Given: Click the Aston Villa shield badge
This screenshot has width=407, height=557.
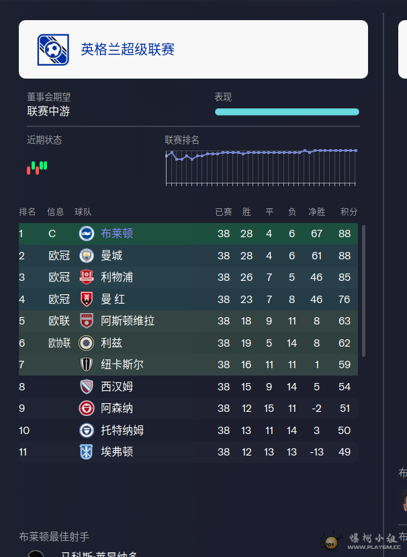Looking at the screenshot, I should point(86,321).
